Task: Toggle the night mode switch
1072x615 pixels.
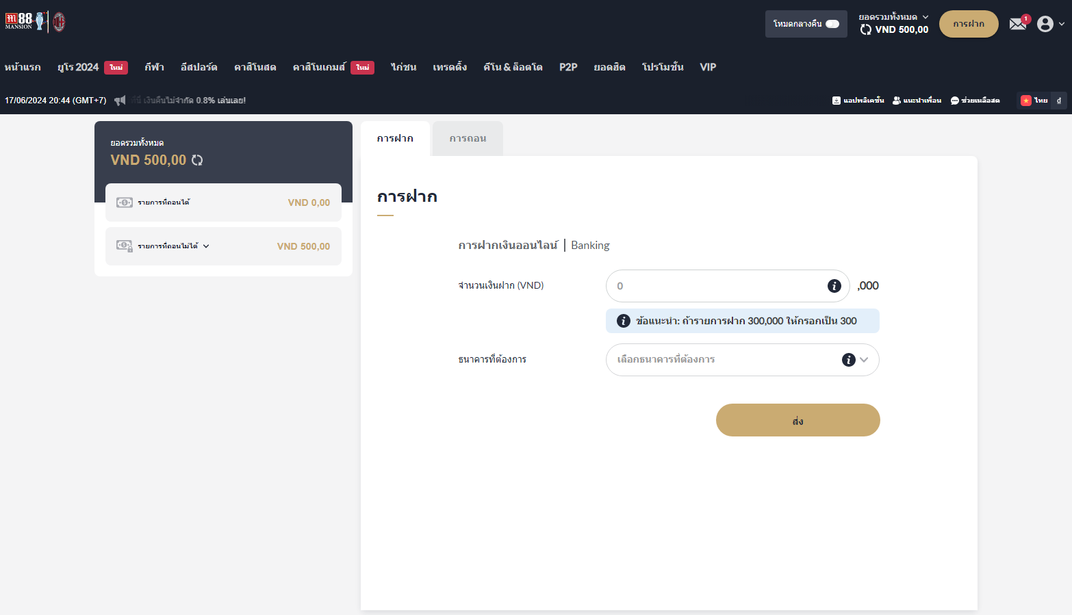Action: tap(832, 24)
